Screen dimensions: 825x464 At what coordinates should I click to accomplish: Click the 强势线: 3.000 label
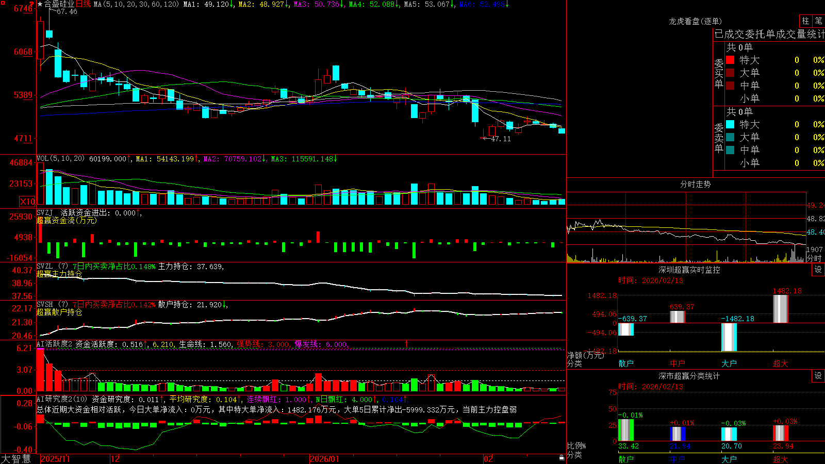263,344
